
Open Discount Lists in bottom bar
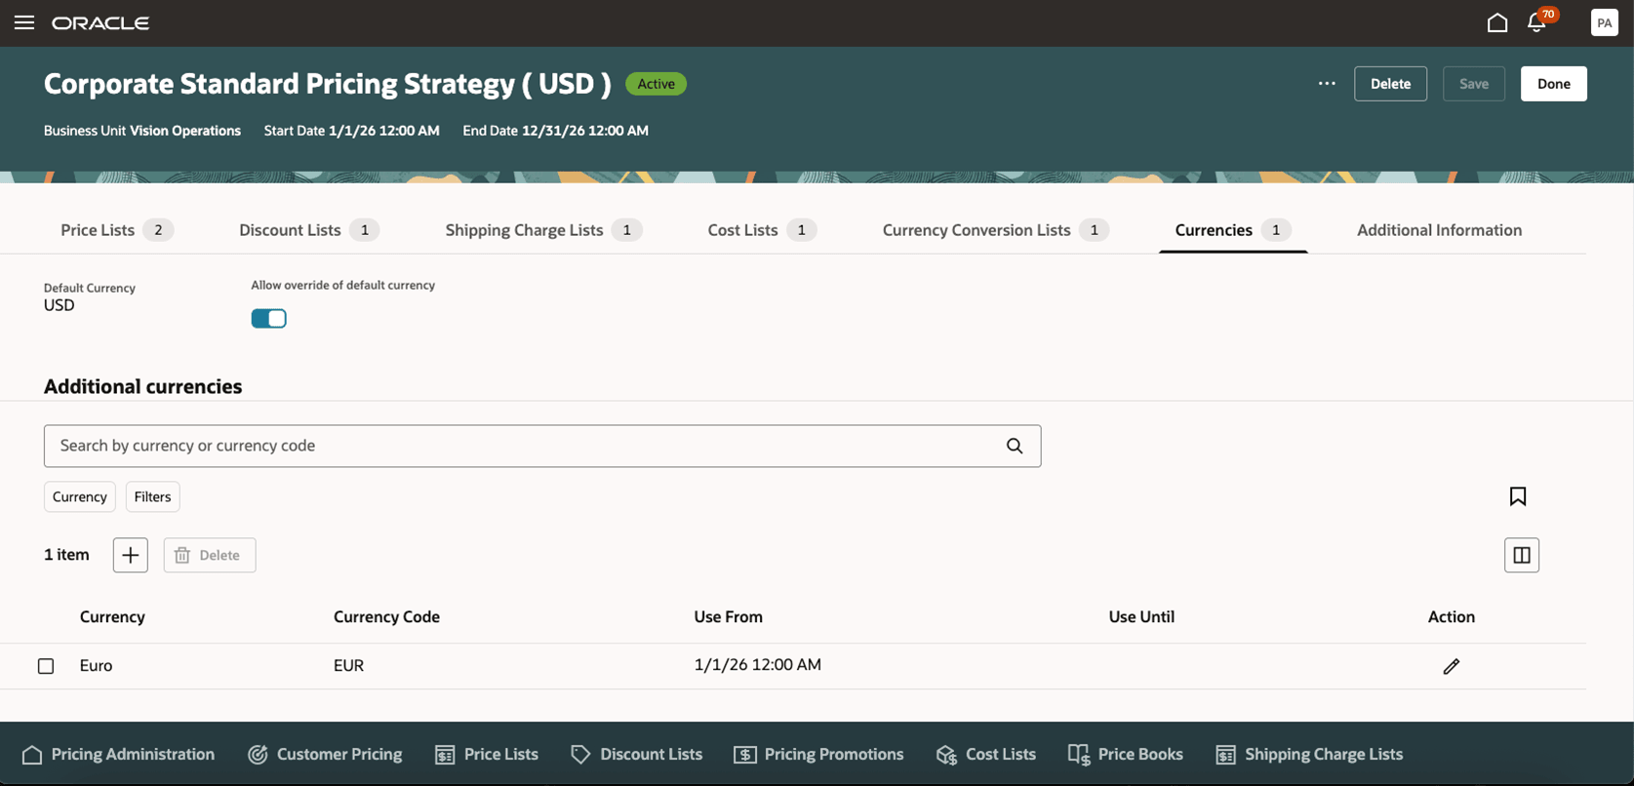click(636, 754)
